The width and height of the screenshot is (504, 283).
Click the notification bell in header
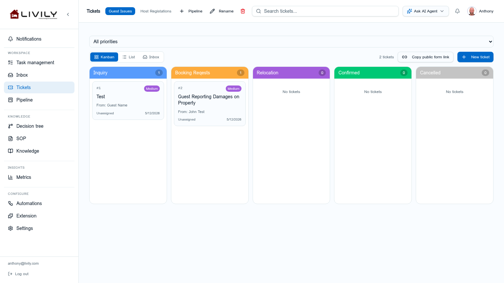point(457,11)
